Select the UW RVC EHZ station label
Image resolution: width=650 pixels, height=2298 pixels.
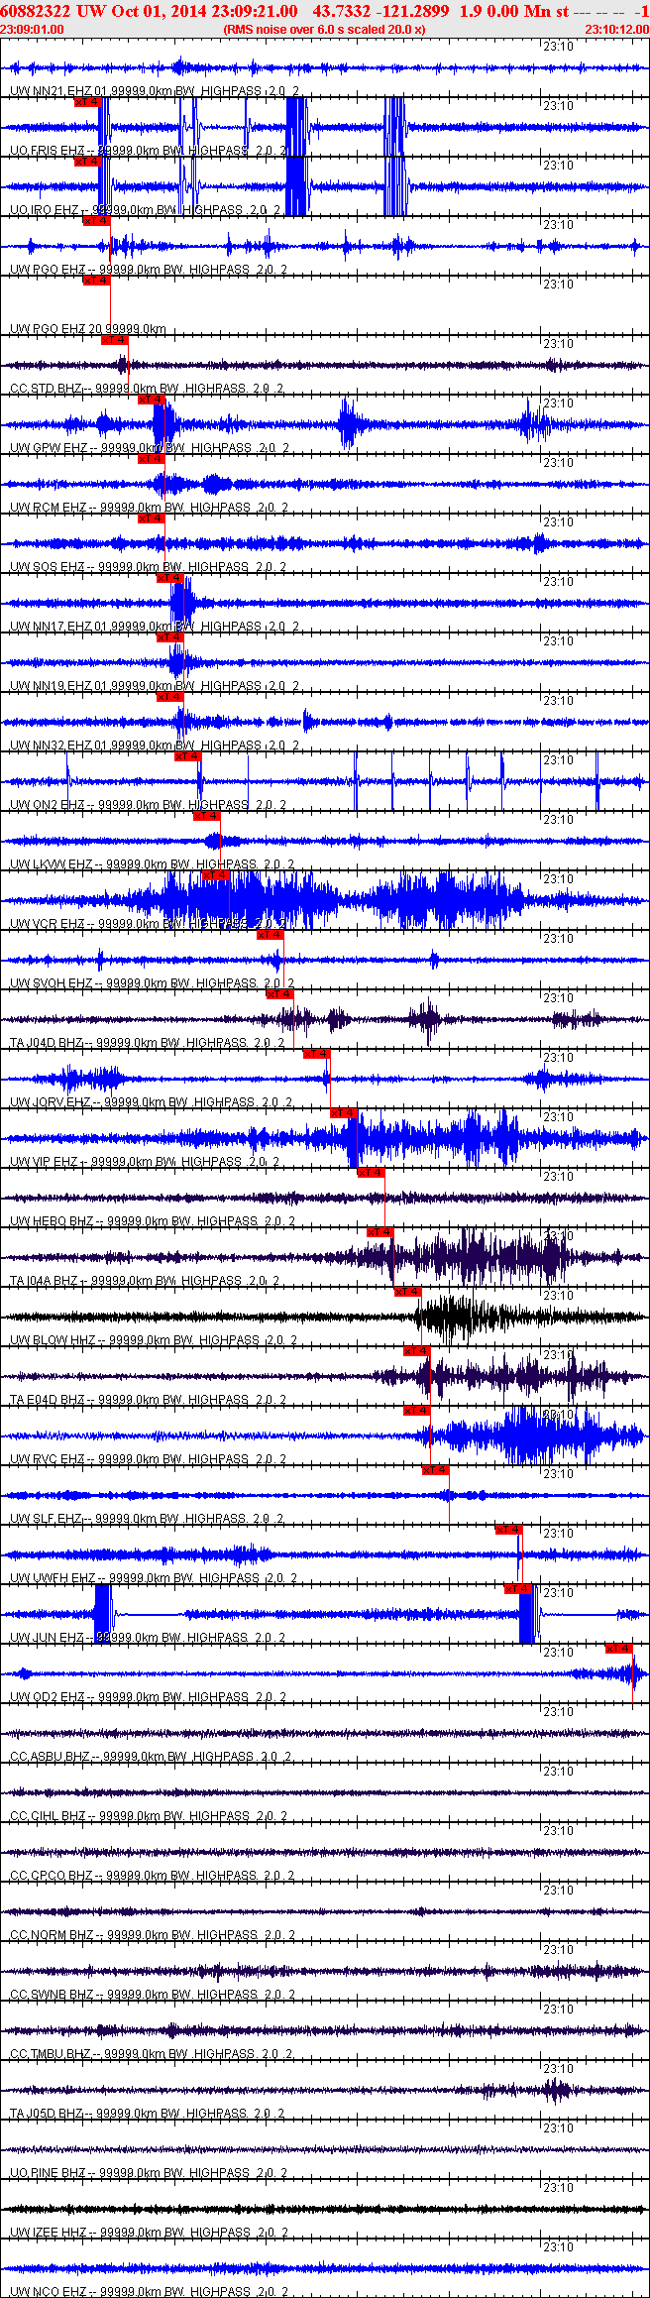[x=149, y=1459]
